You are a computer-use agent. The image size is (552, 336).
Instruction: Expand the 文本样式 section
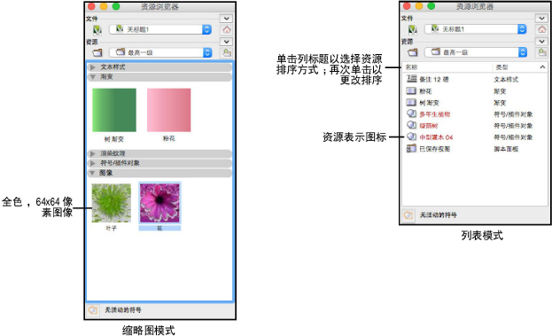tap(92, 66)
